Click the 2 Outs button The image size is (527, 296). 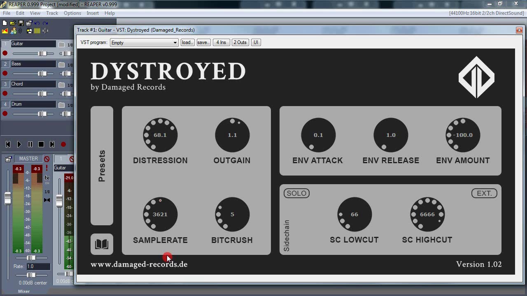pyautogui.click(x=240, y=42)
